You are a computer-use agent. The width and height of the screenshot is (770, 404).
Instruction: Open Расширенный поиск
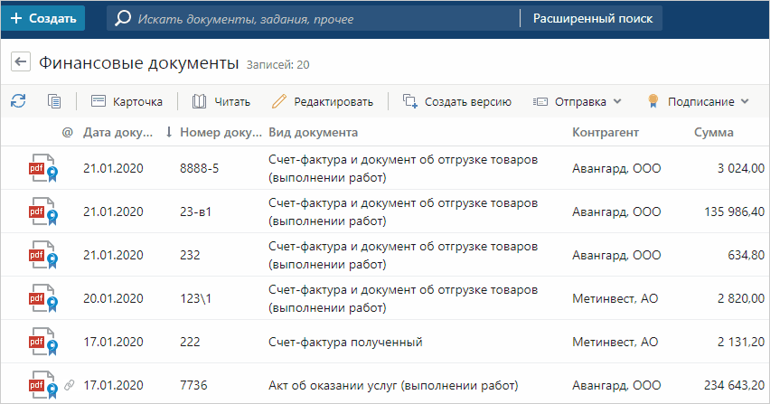(591, 18)
